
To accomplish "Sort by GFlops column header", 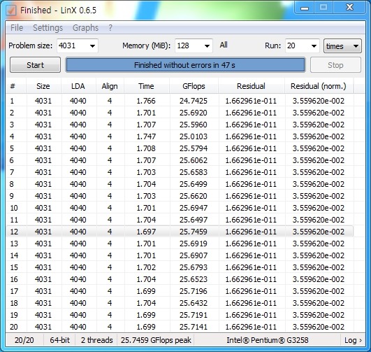I will (x=194, y=86).
